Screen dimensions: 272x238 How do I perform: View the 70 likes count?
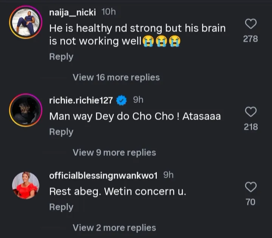(x=250, y=202)
